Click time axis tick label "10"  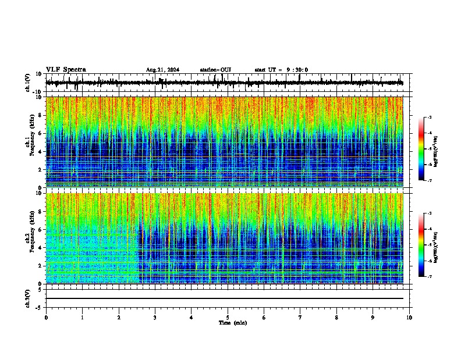click(409, 318)
